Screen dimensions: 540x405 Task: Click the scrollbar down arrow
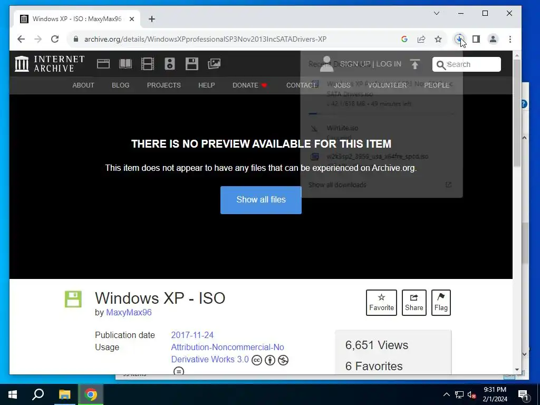click(517, 370)
